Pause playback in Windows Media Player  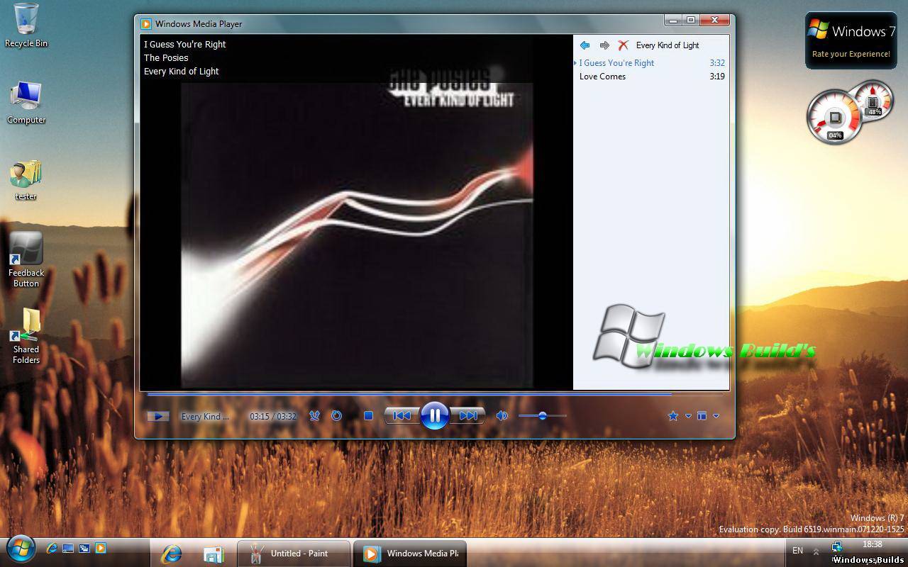tap(435, 415)
